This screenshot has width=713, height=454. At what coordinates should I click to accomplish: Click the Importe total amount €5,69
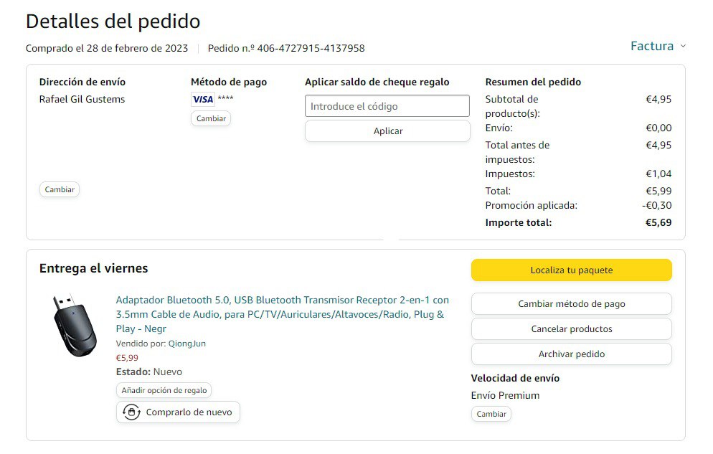tap(658, 223)
